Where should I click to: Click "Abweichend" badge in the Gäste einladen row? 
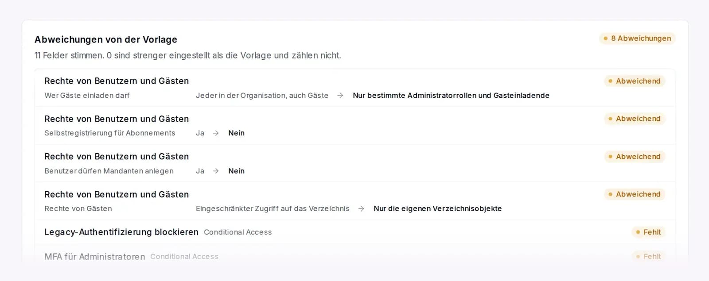click(635, 81)
